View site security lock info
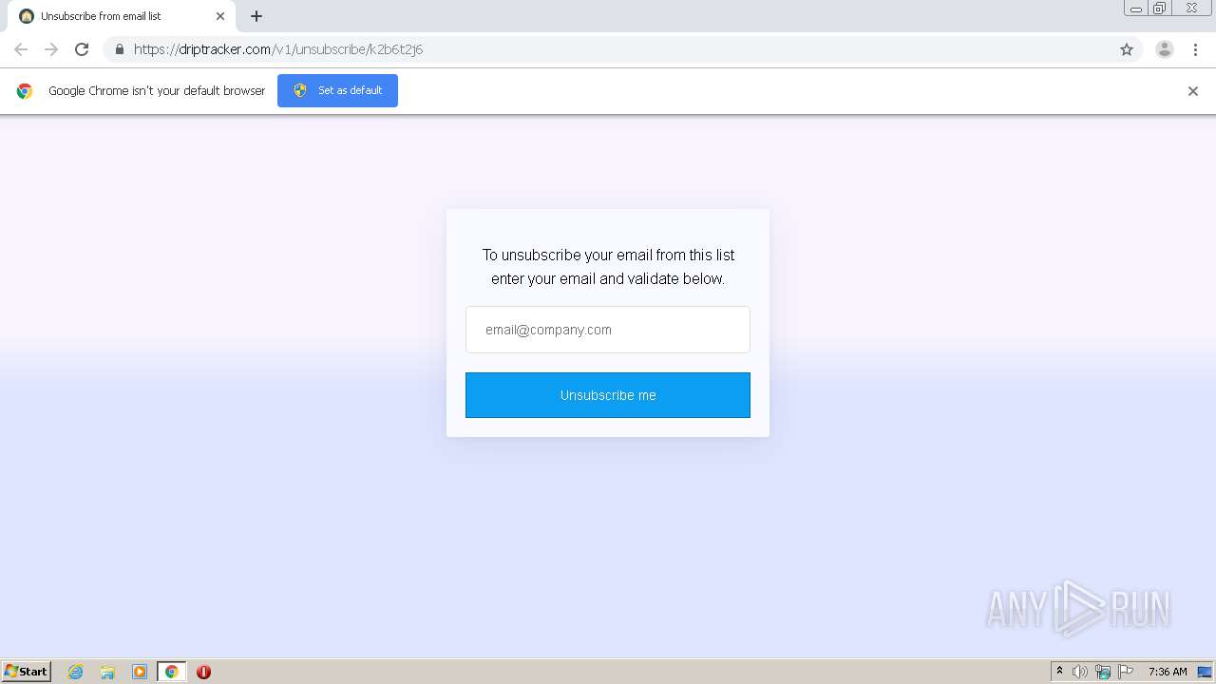1216x684 pixels. click(120, 49)
